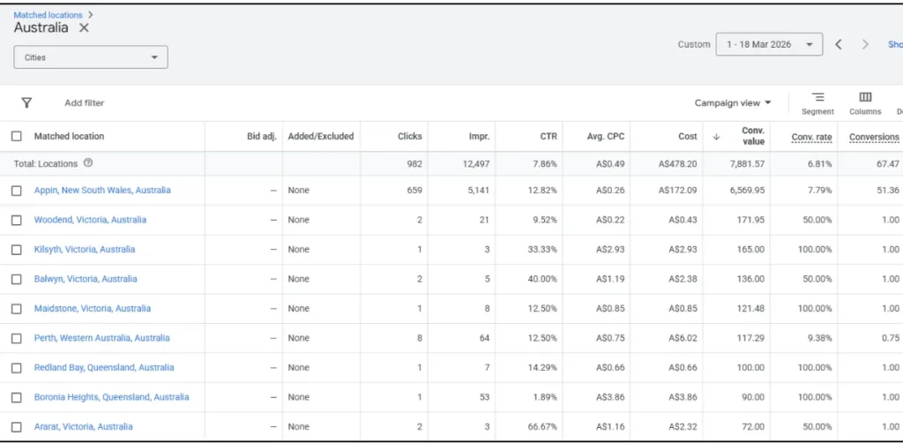Click the Matched locations breadcrumb
This screenshot has height=443, width=903.
tap(48, 15)
